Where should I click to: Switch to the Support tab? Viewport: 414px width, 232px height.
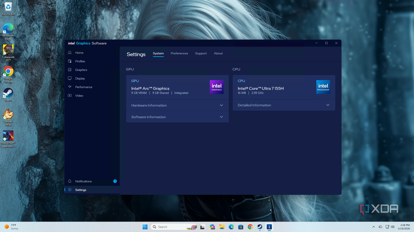pyautogui.click(x=201, y=53)
